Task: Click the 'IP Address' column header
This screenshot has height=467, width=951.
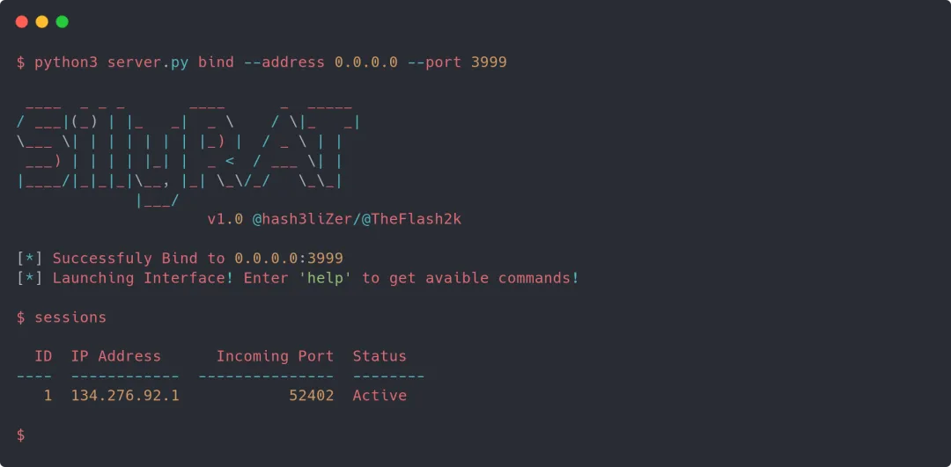Action: (x=116, y=356)
